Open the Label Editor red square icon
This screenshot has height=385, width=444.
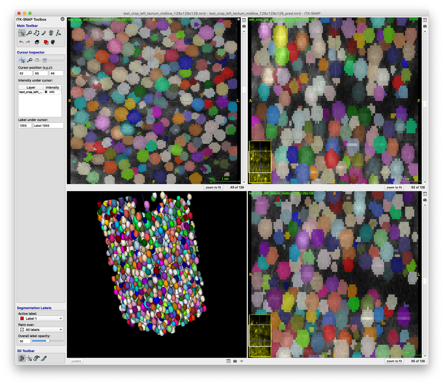[x=46, y=42]
